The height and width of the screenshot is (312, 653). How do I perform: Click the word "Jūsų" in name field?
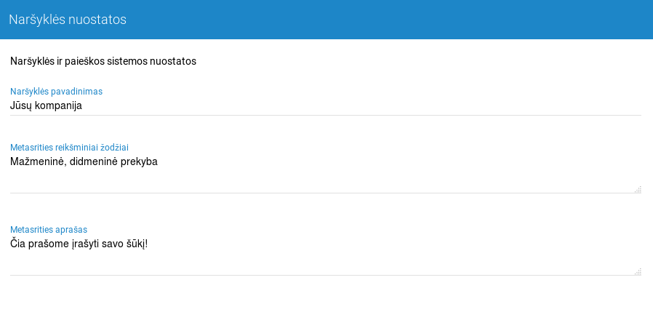(20, 105)
